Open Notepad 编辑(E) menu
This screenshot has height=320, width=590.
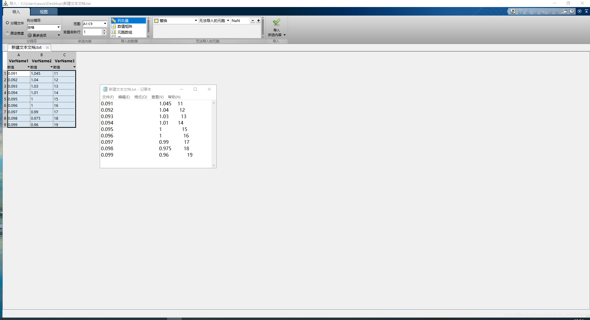click(124, 97)
